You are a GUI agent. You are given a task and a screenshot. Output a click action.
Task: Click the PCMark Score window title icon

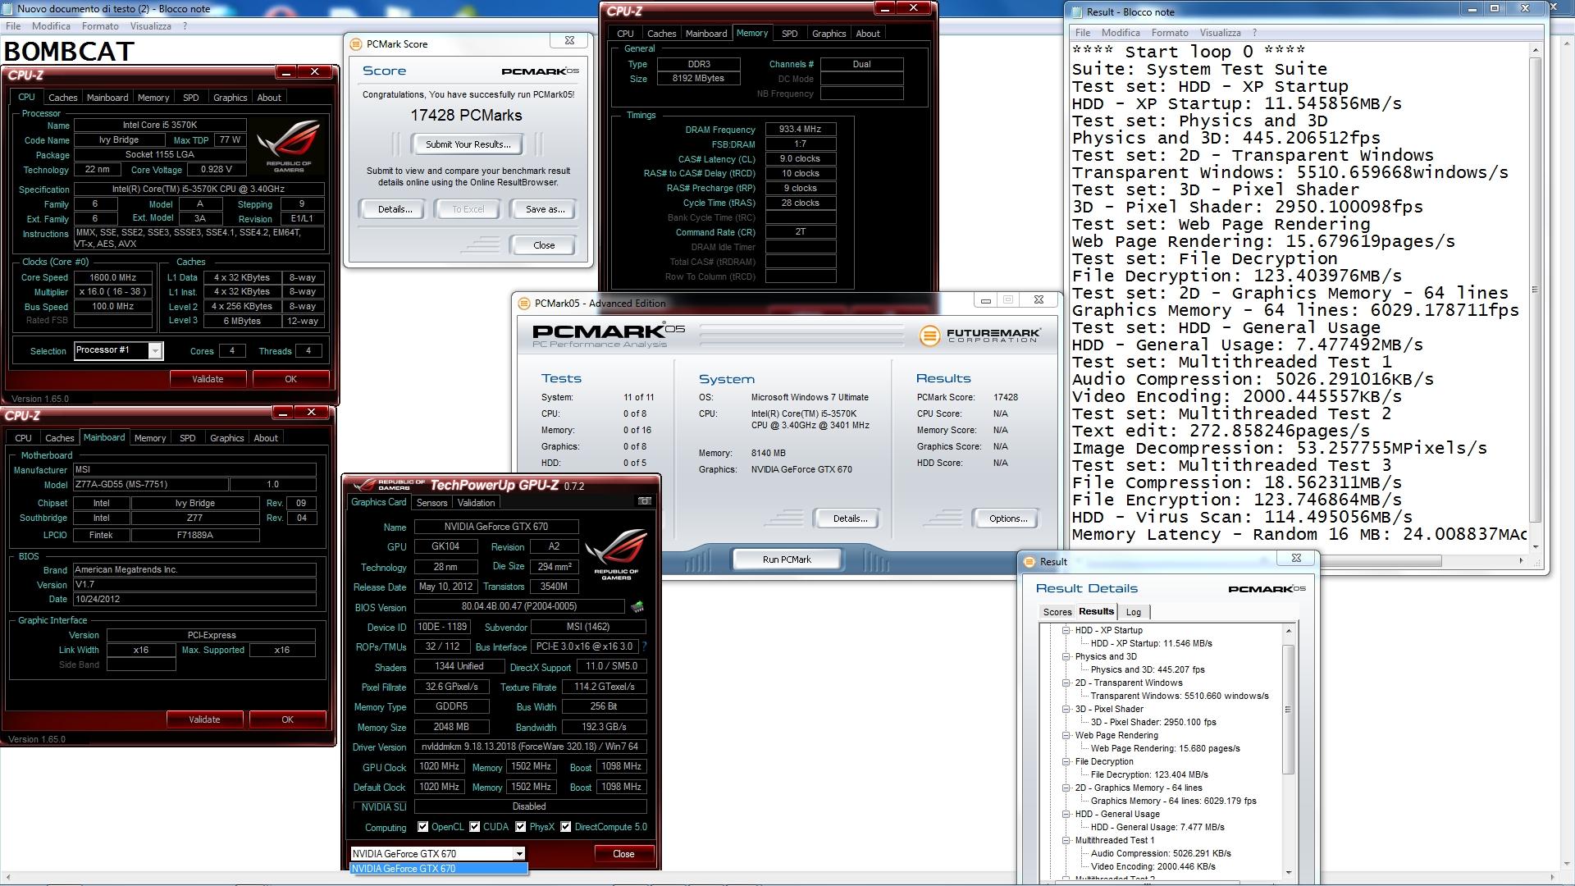tap(356, 44)
